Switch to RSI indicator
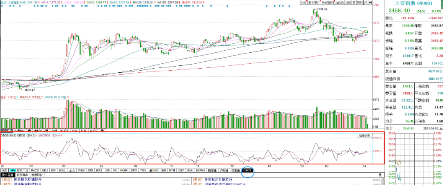The width and height of the screenshot is (443, 185). (53, 170)
